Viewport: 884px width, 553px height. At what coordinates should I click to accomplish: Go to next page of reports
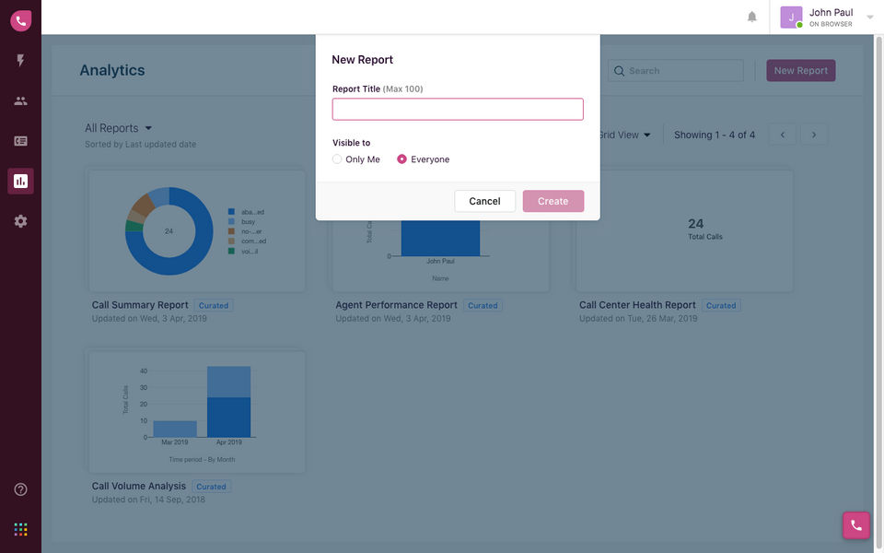point(814,135)
